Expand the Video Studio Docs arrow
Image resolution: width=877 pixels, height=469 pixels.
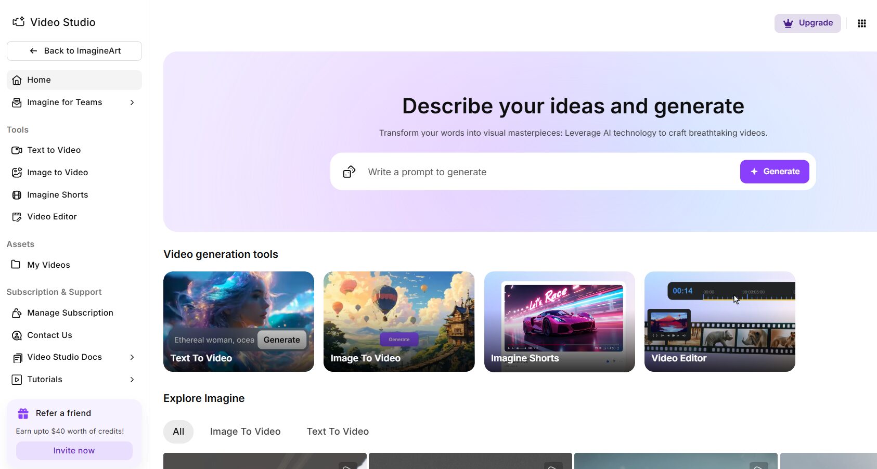coord(132,357)
